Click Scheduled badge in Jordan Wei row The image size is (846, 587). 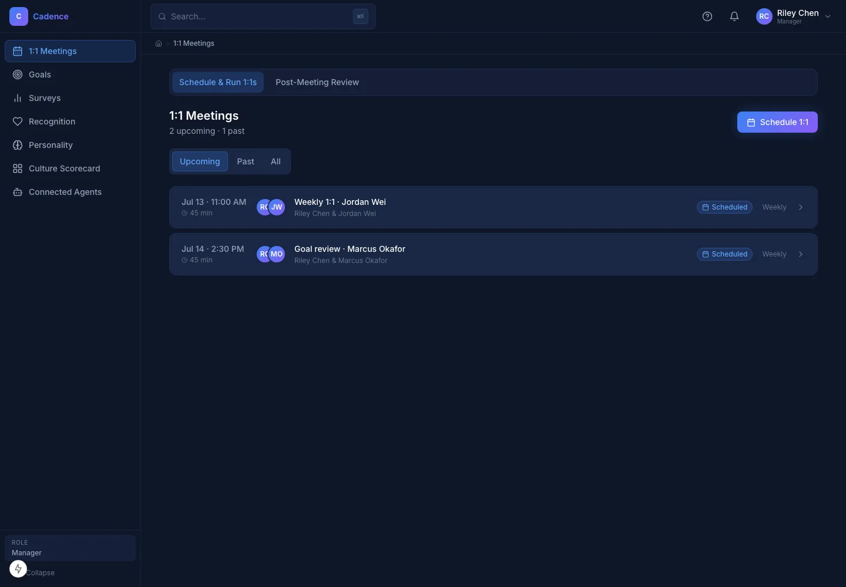(x=724, y=207)
